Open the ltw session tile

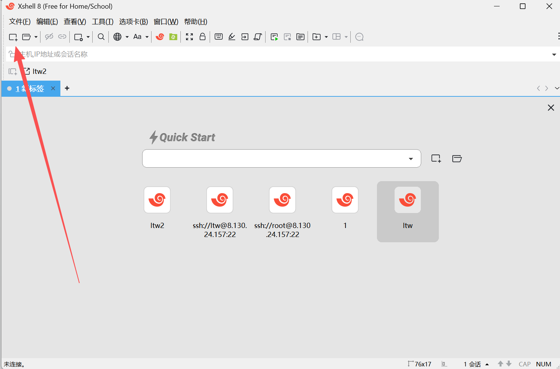(408, 211)
